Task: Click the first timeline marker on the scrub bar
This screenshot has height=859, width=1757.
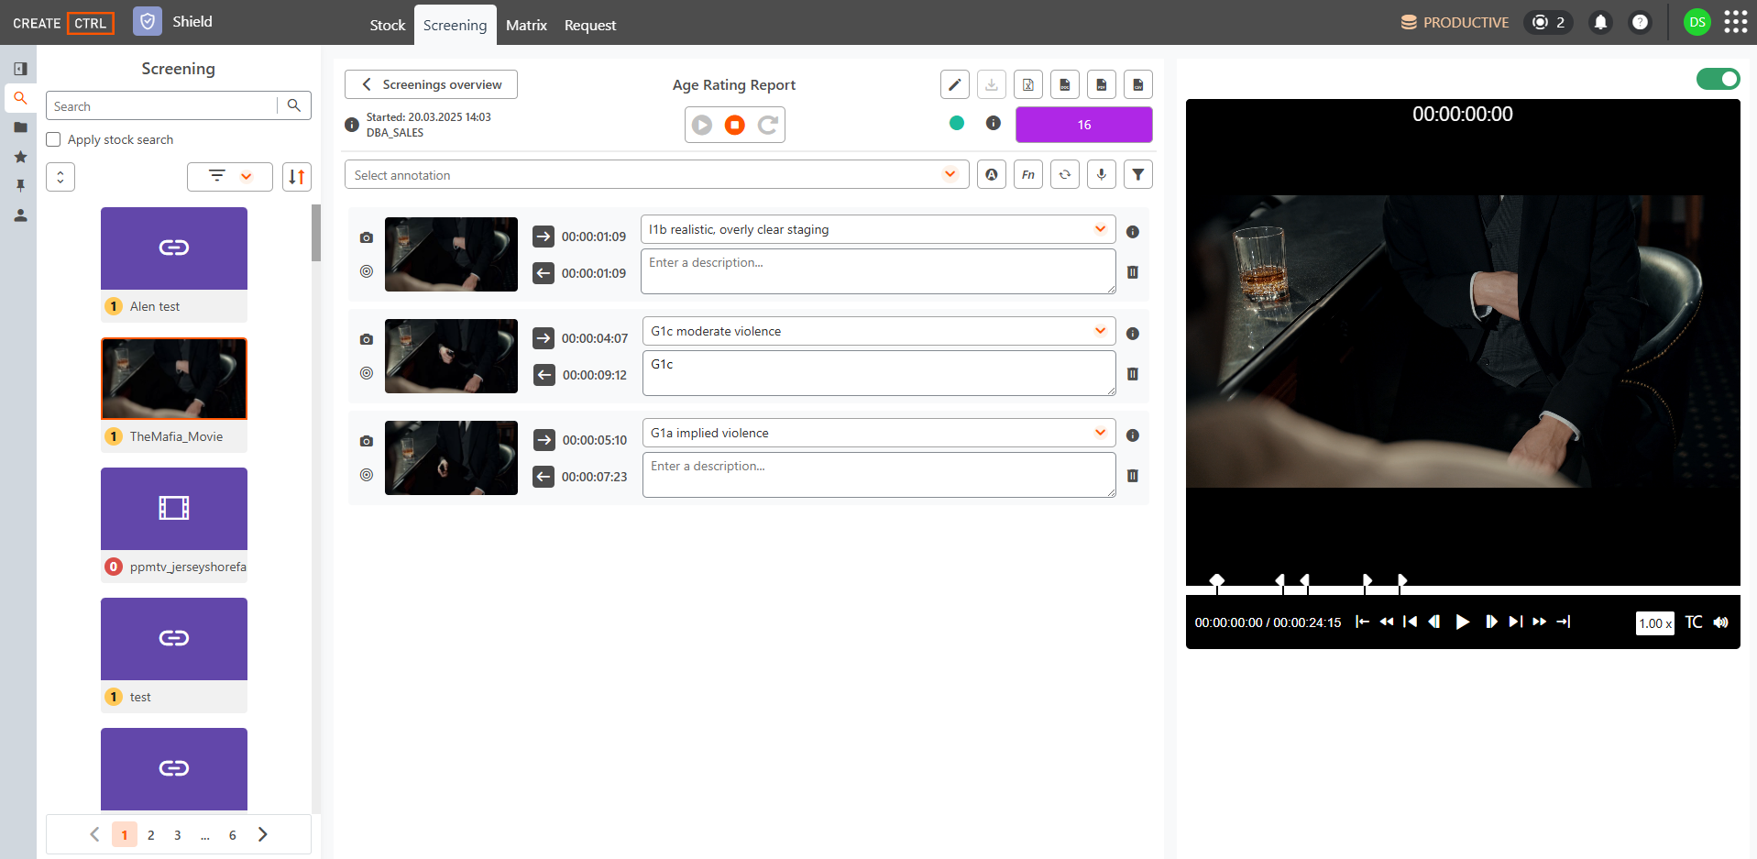Action: 1217,581
